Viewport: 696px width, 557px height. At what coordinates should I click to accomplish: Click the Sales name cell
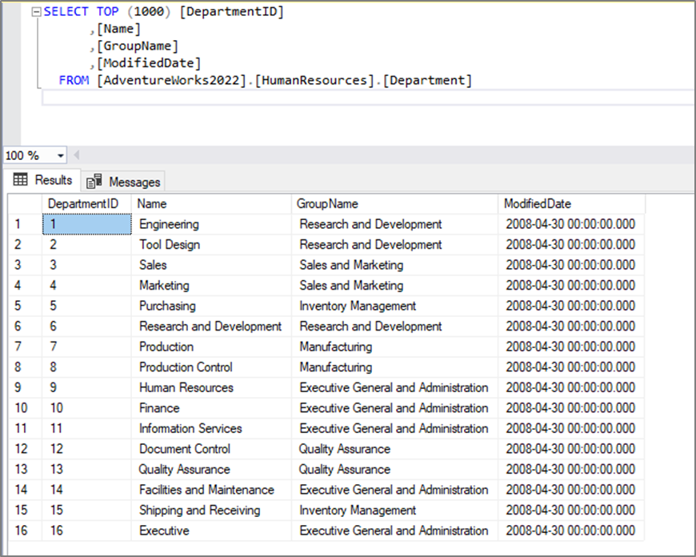click(211, 265)
